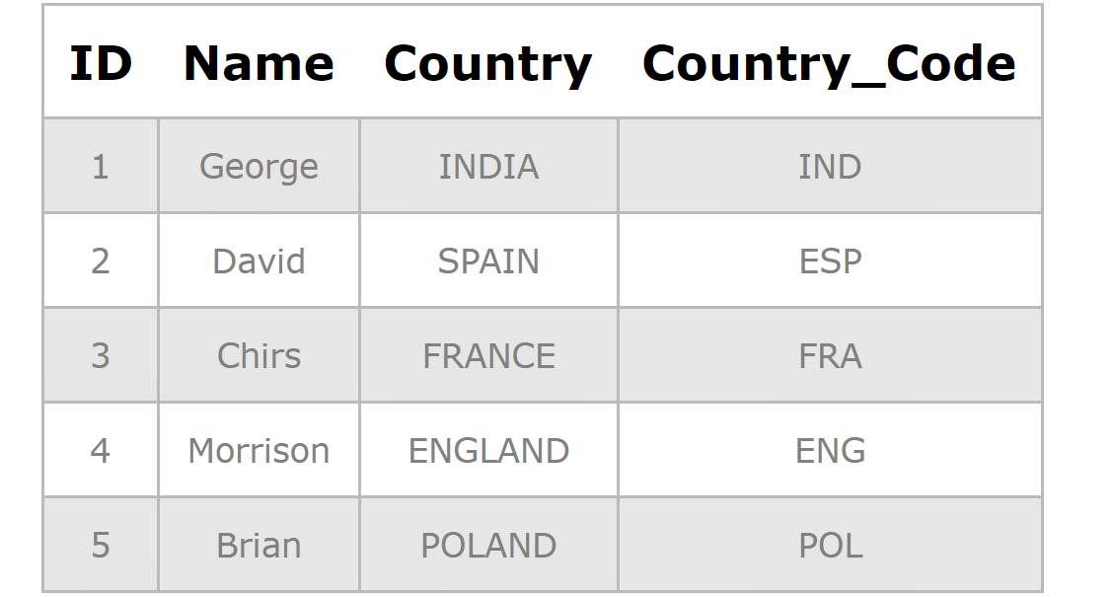Select the POLAND country cell

(488, 545)
